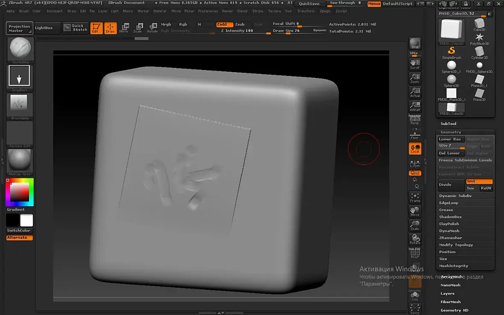Toggle the Persp perspective icon

tap(415, 120)
